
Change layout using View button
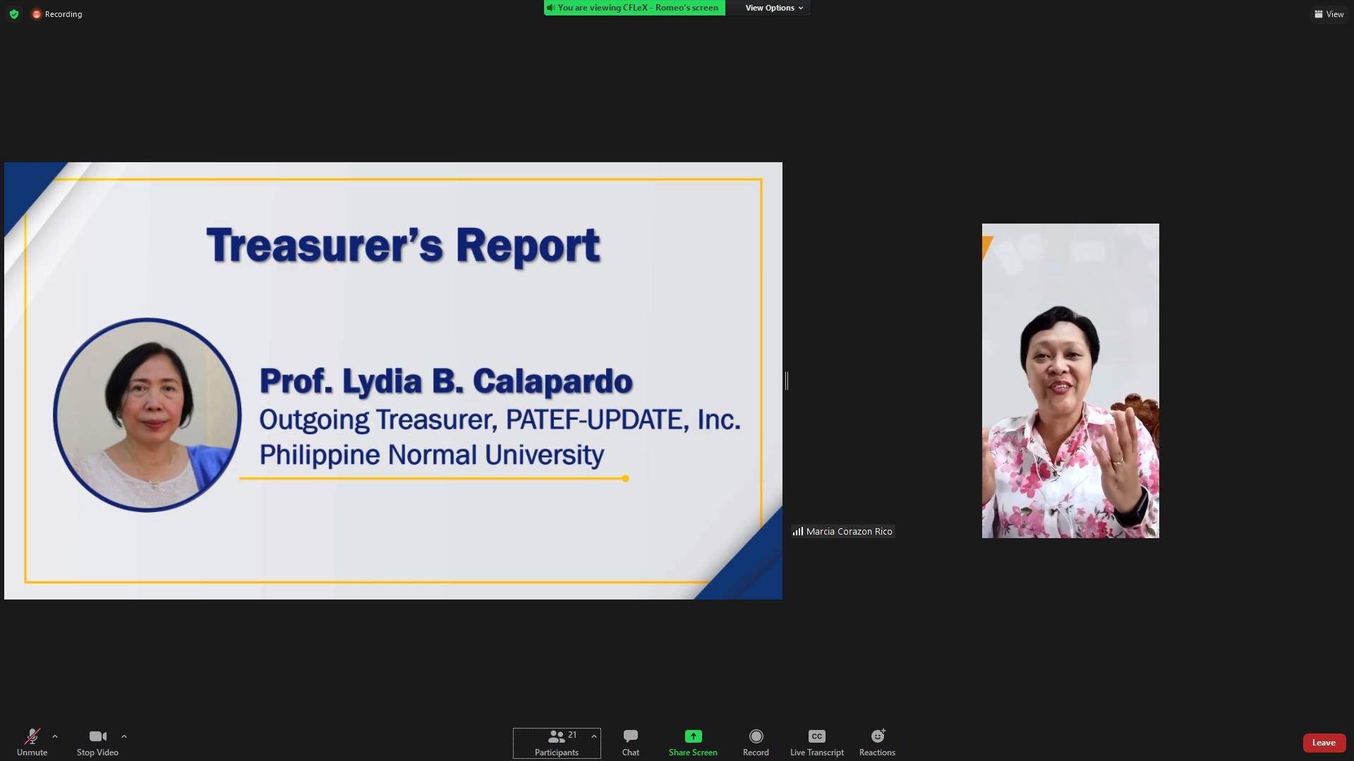click(x=1329, y=14)
